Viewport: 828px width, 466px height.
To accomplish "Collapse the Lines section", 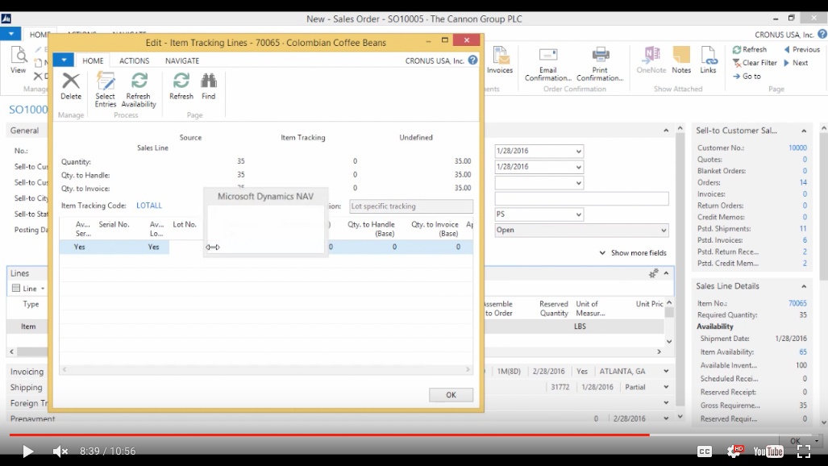I will (x=667, y=273).
